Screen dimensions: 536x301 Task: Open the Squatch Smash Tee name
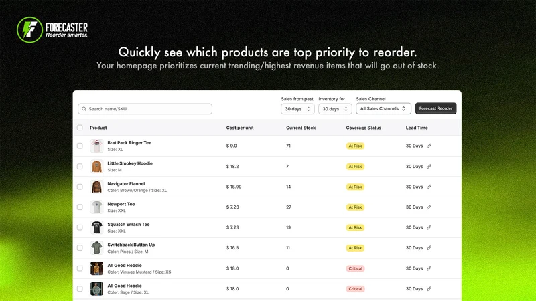(129, 225)
